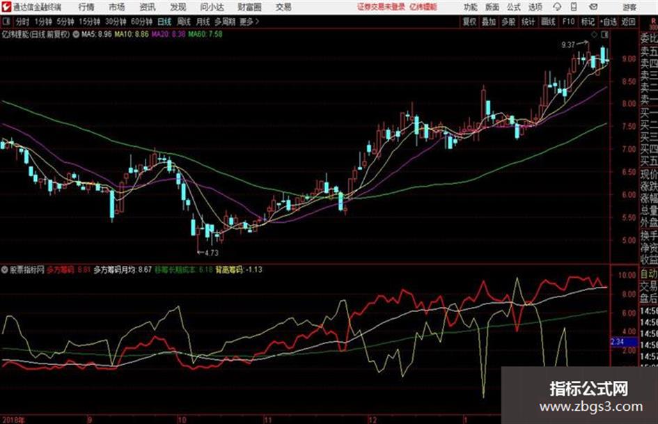658x424 pixels.
Task: Click the MA10: 8.86 indicator label
Action: pyautogui.click(x=132, y=34)
